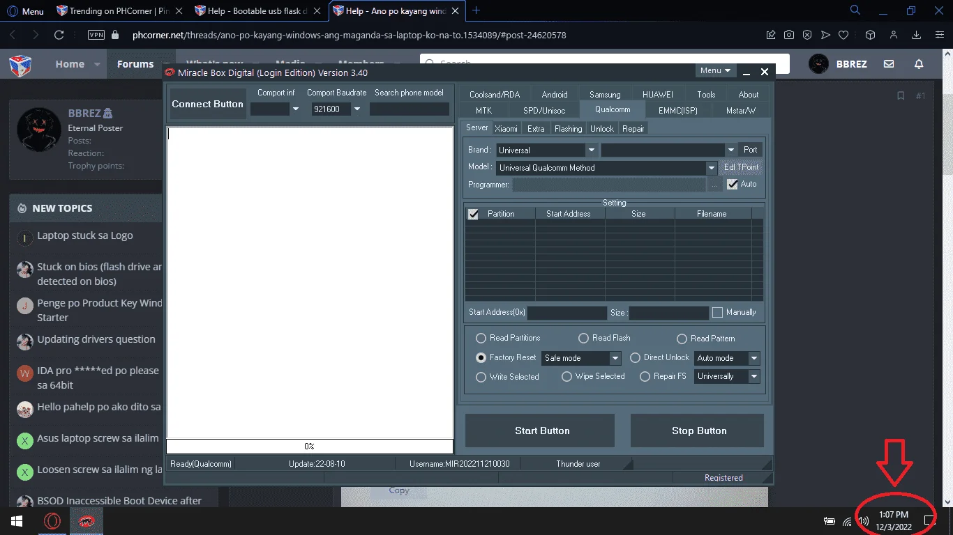Screen dimensions: 953x535
Task: Switch to the EMMC(ISP) tab
Action: [677, 110]
